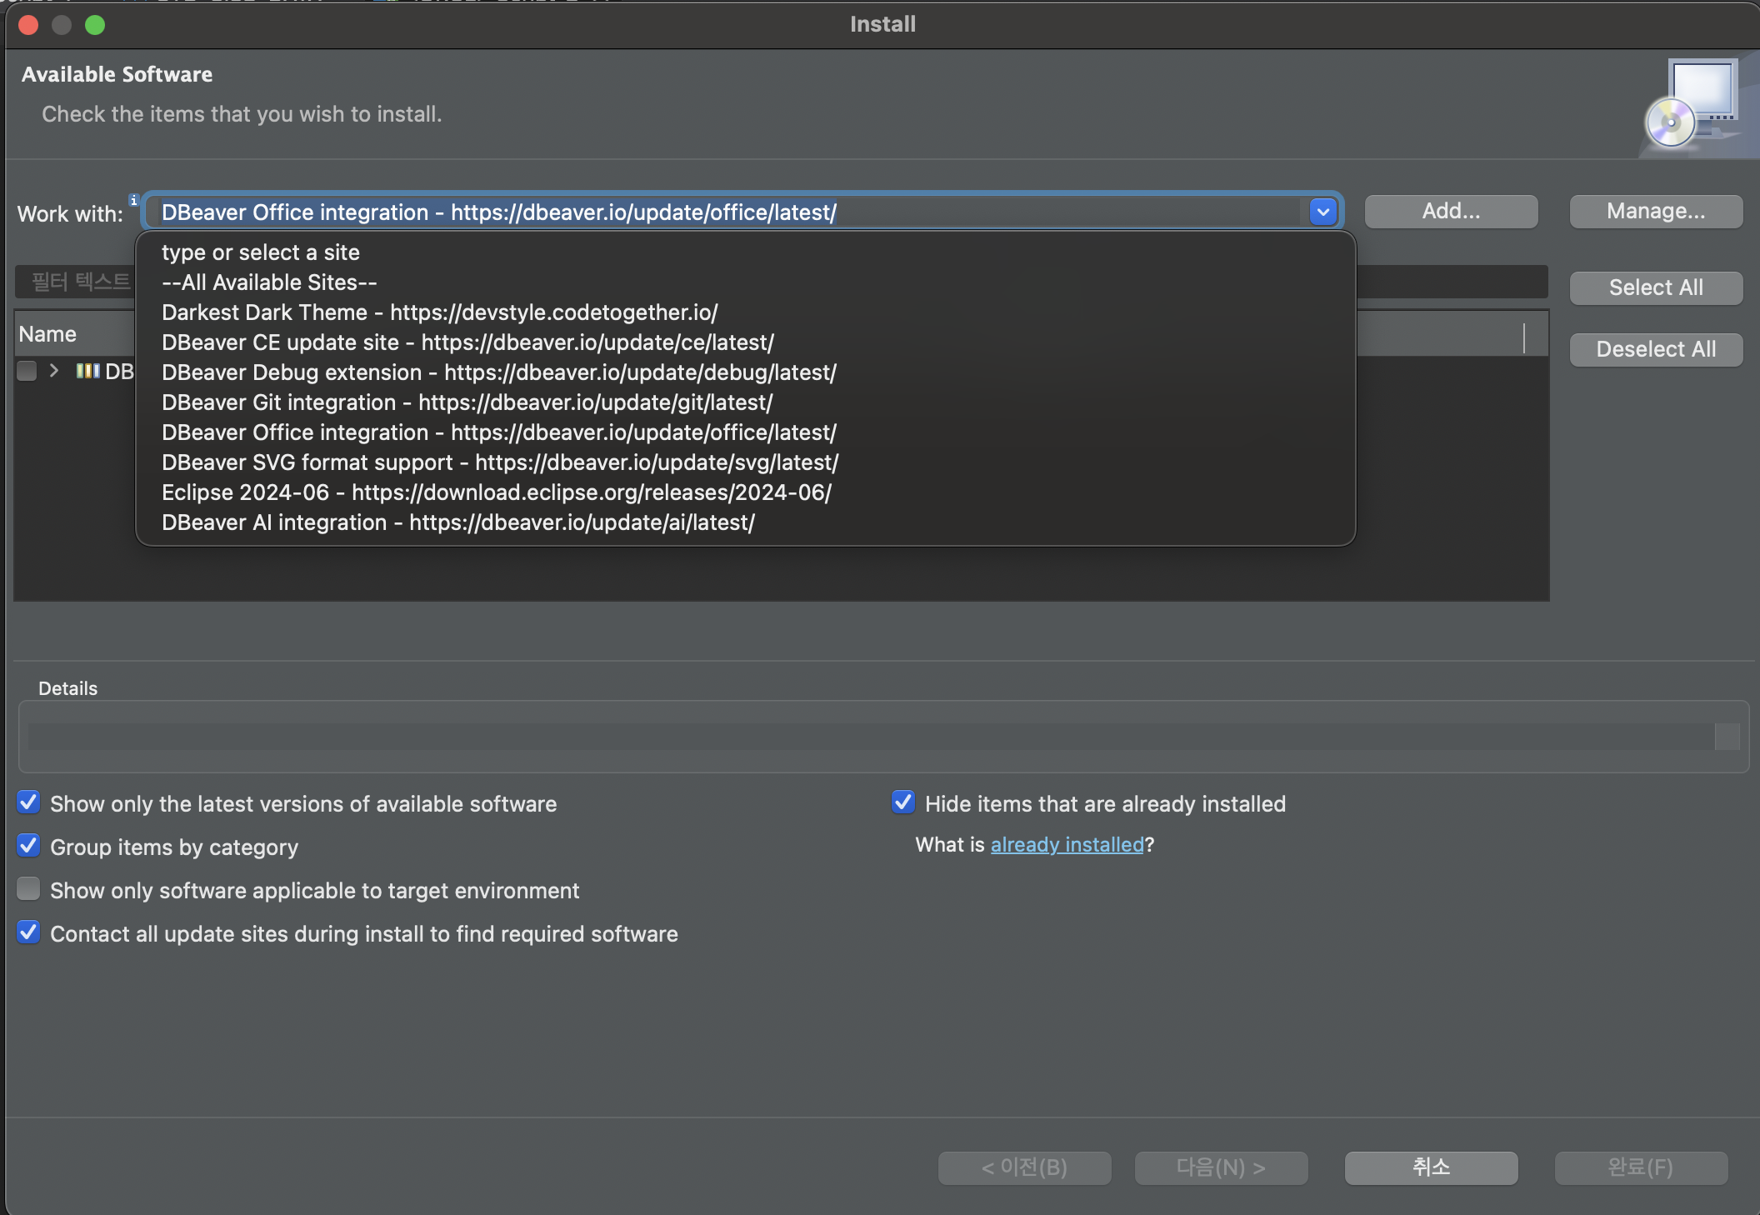The width and height of the screenshot is (1760, 1215).
Task: Click the DB category package icon
Action: click(x=87, y=371)
